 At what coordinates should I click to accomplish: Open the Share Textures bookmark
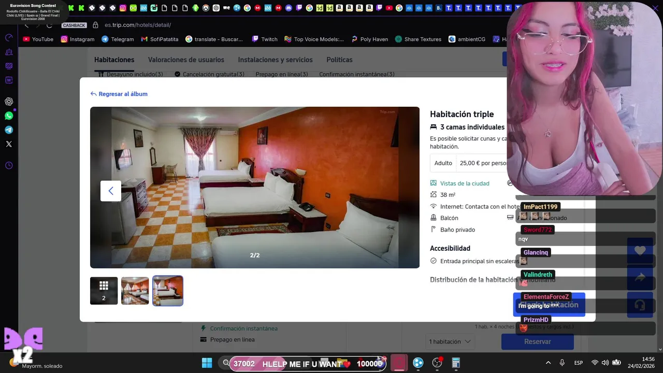418,39
